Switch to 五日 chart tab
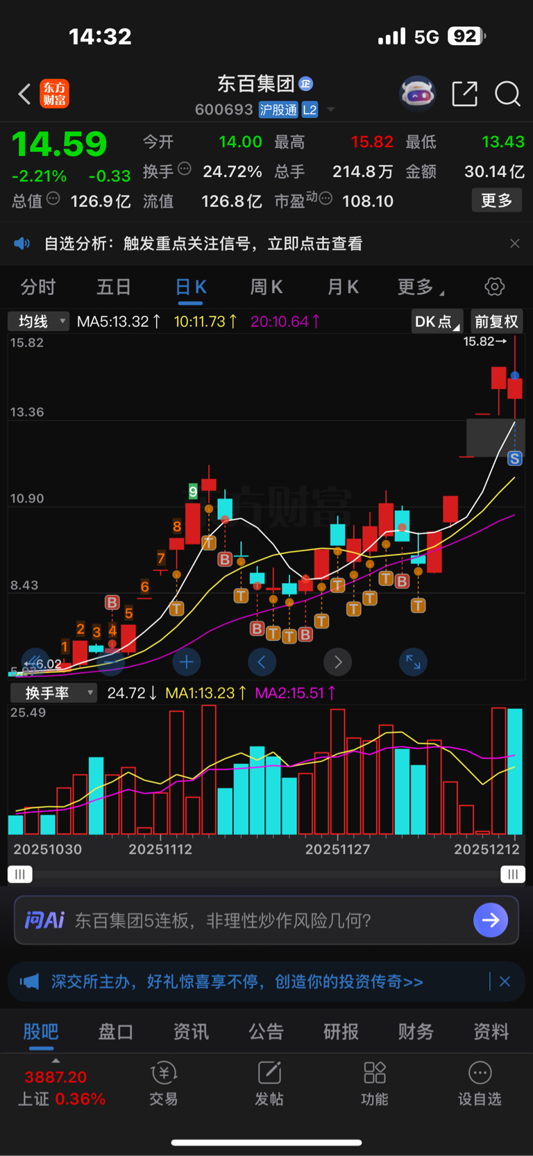This screenshot has width=533, height=1156. (x=114, y=287)
